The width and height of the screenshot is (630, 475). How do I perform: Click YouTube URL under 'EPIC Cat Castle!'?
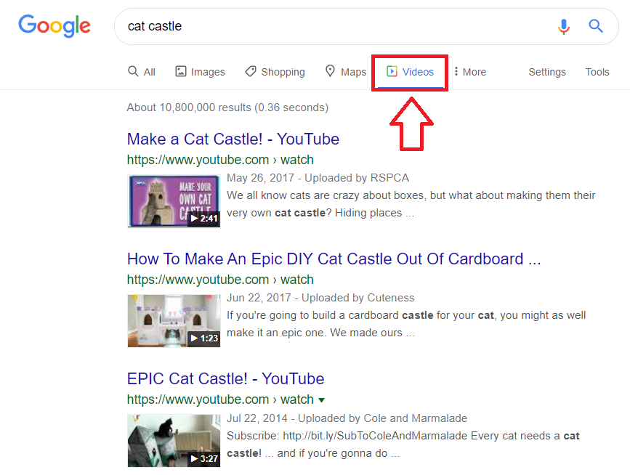220,399
